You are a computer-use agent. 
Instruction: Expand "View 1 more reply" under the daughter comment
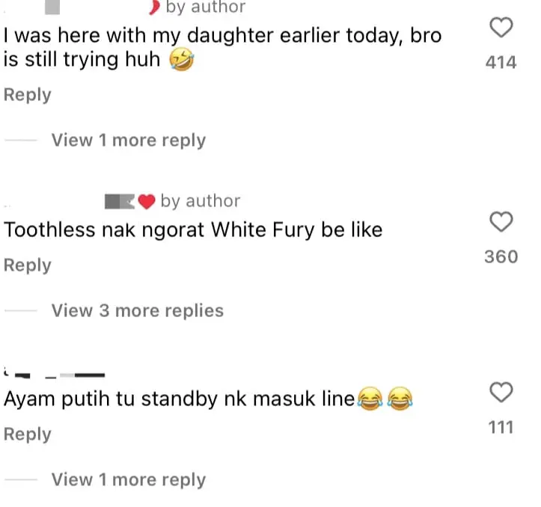(x=129, y=140)
